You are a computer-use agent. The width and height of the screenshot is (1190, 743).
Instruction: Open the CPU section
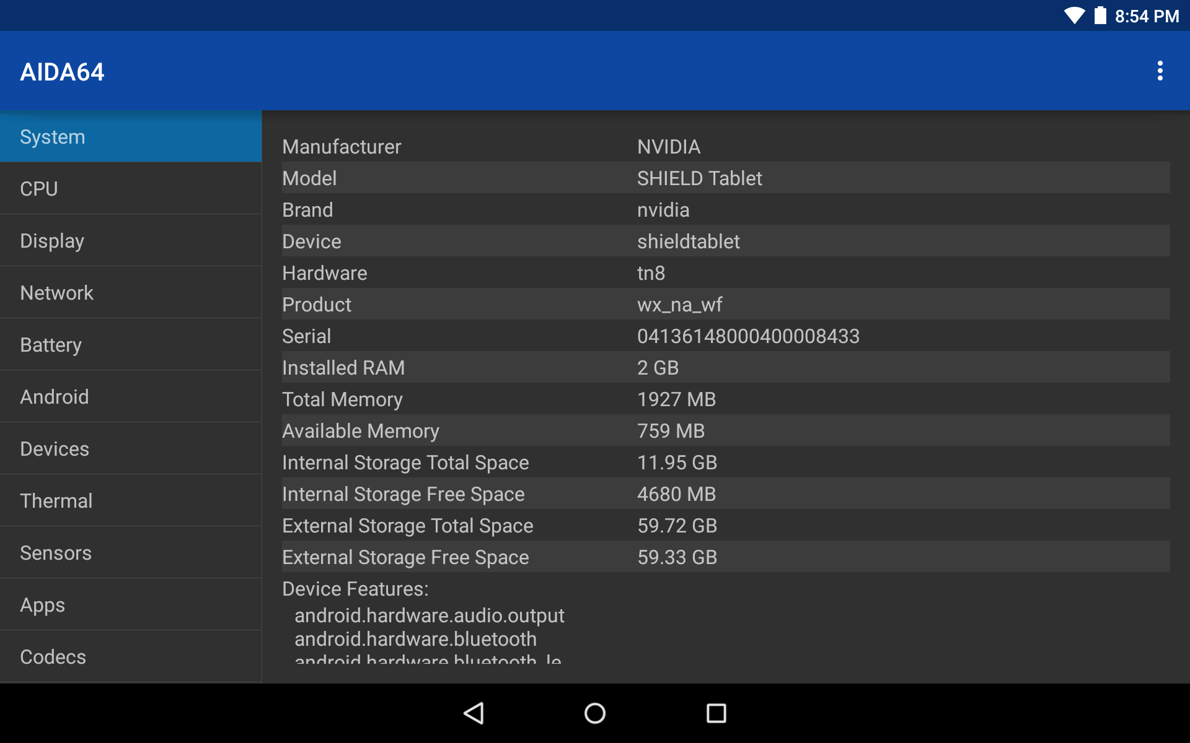131,189
